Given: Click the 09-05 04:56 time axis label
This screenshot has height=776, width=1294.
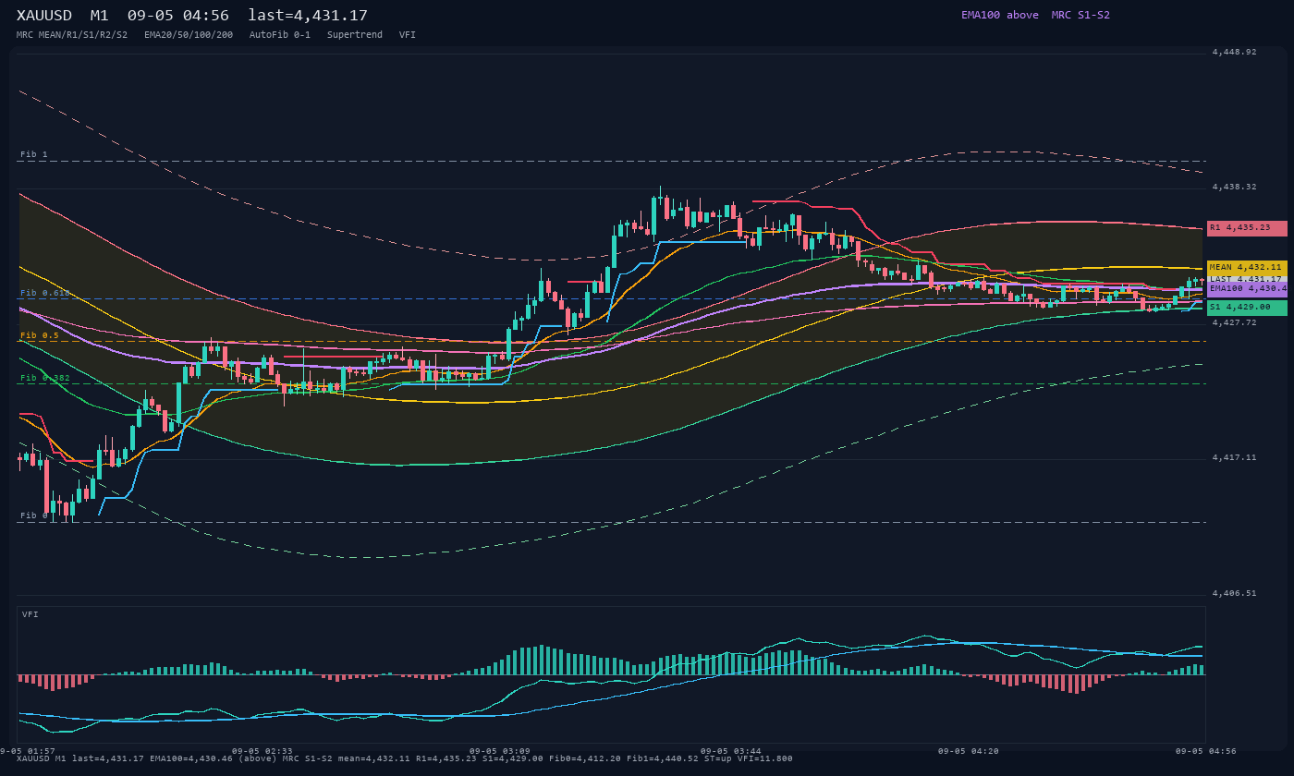Looking at the screenshot, I should 1205,751.
